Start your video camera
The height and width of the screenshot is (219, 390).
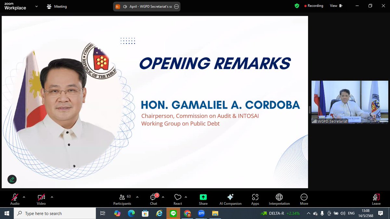41,197
